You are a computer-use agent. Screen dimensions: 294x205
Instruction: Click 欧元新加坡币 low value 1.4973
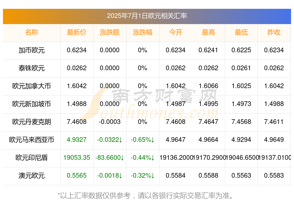[241, 104]
